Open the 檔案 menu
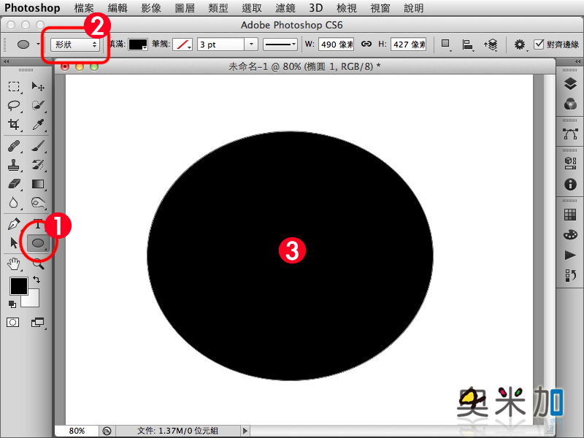The height and width of the screenshot is (438, 584). coord(84,8)
